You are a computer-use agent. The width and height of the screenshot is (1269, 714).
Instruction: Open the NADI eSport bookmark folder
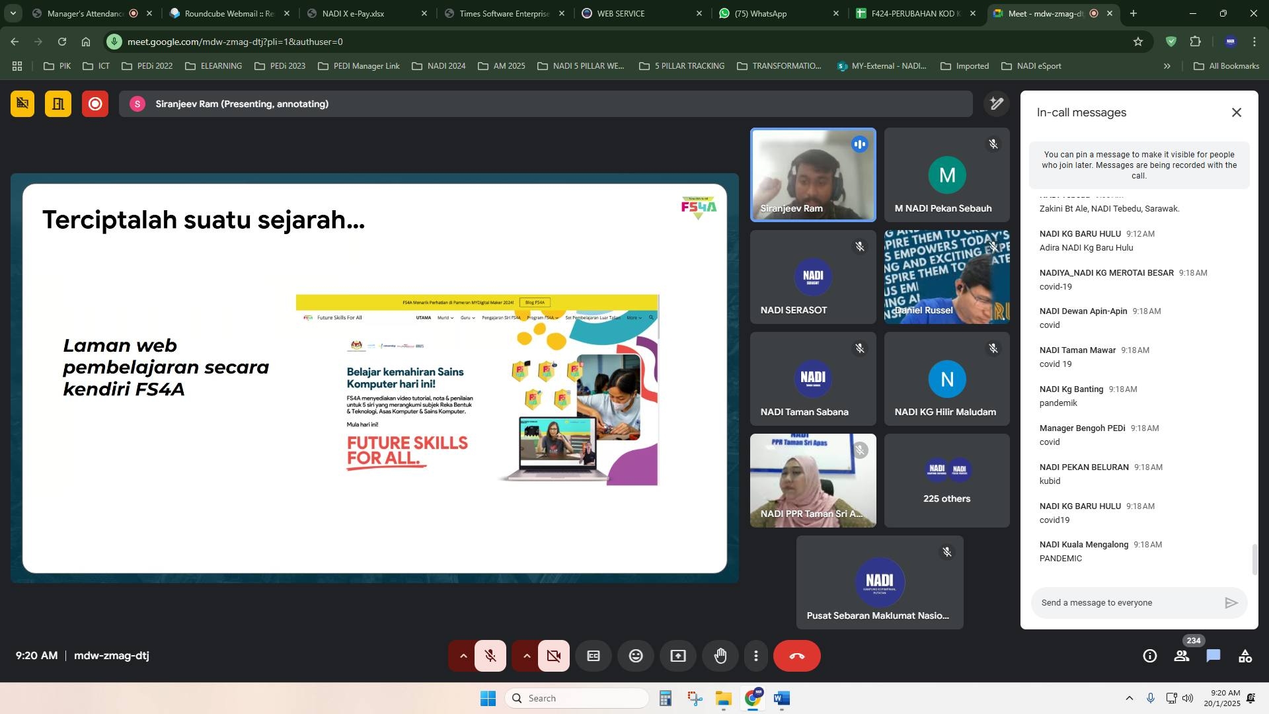point(1031,66)
